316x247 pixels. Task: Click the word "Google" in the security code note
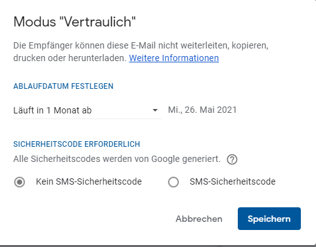165,159
